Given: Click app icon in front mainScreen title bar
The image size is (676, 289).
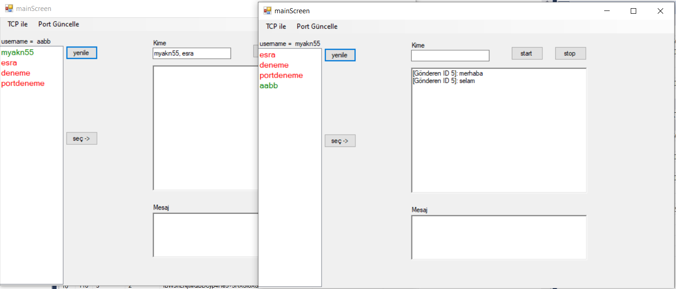Looking at the screenshot, I should 268,11.
